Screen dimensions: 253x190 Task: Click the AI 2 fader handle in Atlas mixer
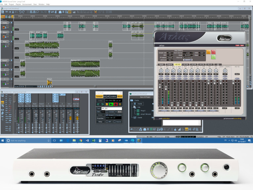pyautogui.click(x=166, y=88)
